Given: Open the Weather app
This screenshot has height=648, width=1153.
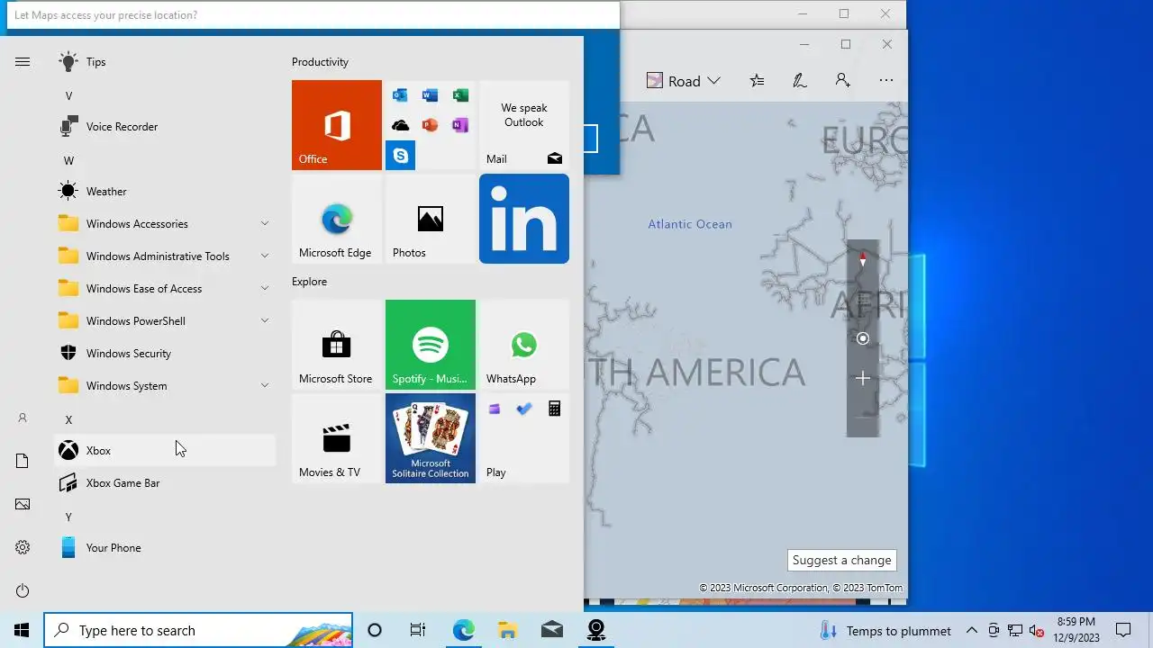Looking at the screenshot, I should (x=165, y=192).
